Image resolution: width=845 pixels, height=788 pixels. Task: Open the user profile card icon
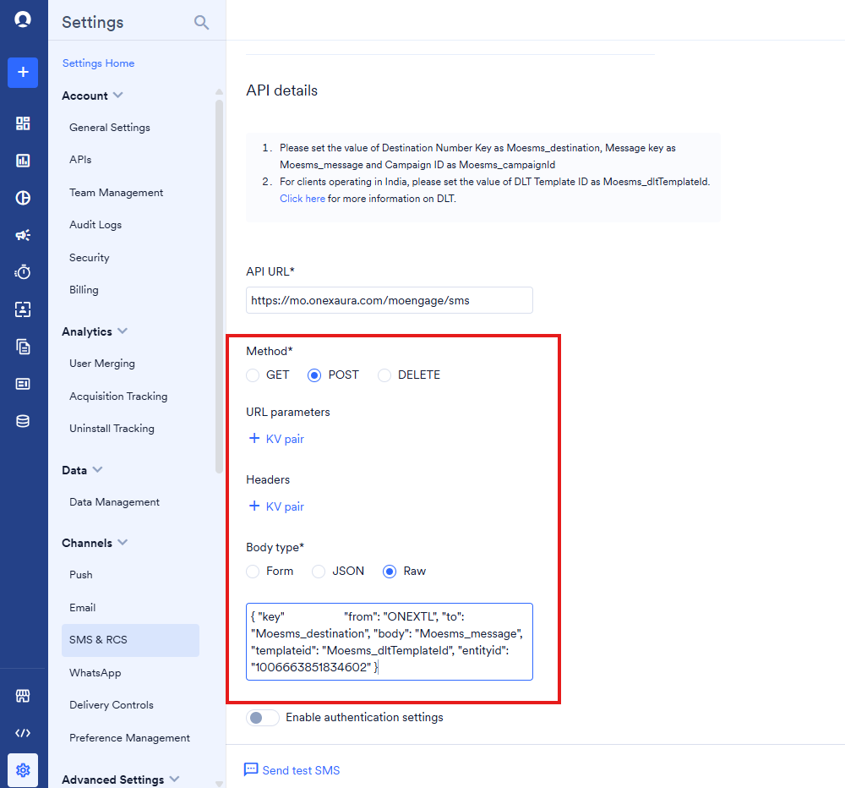[x=23, y=309]
